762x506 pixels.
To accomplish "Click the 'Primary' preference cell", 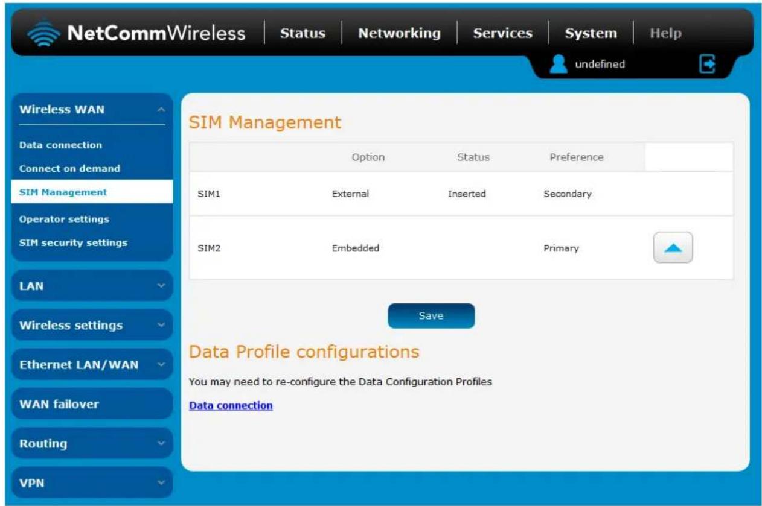I will tap(561, 248).
